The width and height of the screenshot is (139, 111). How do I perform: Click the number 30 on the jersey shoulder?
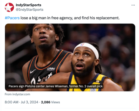[97, 81]
